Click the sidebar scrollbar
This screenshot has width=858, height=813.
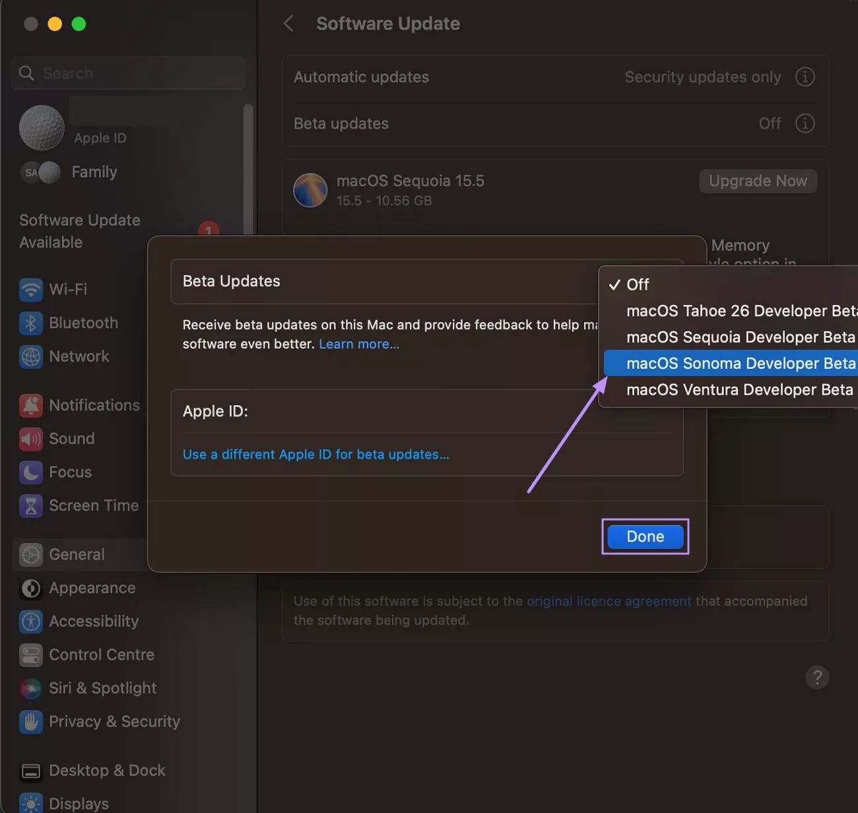coord(248,168)
